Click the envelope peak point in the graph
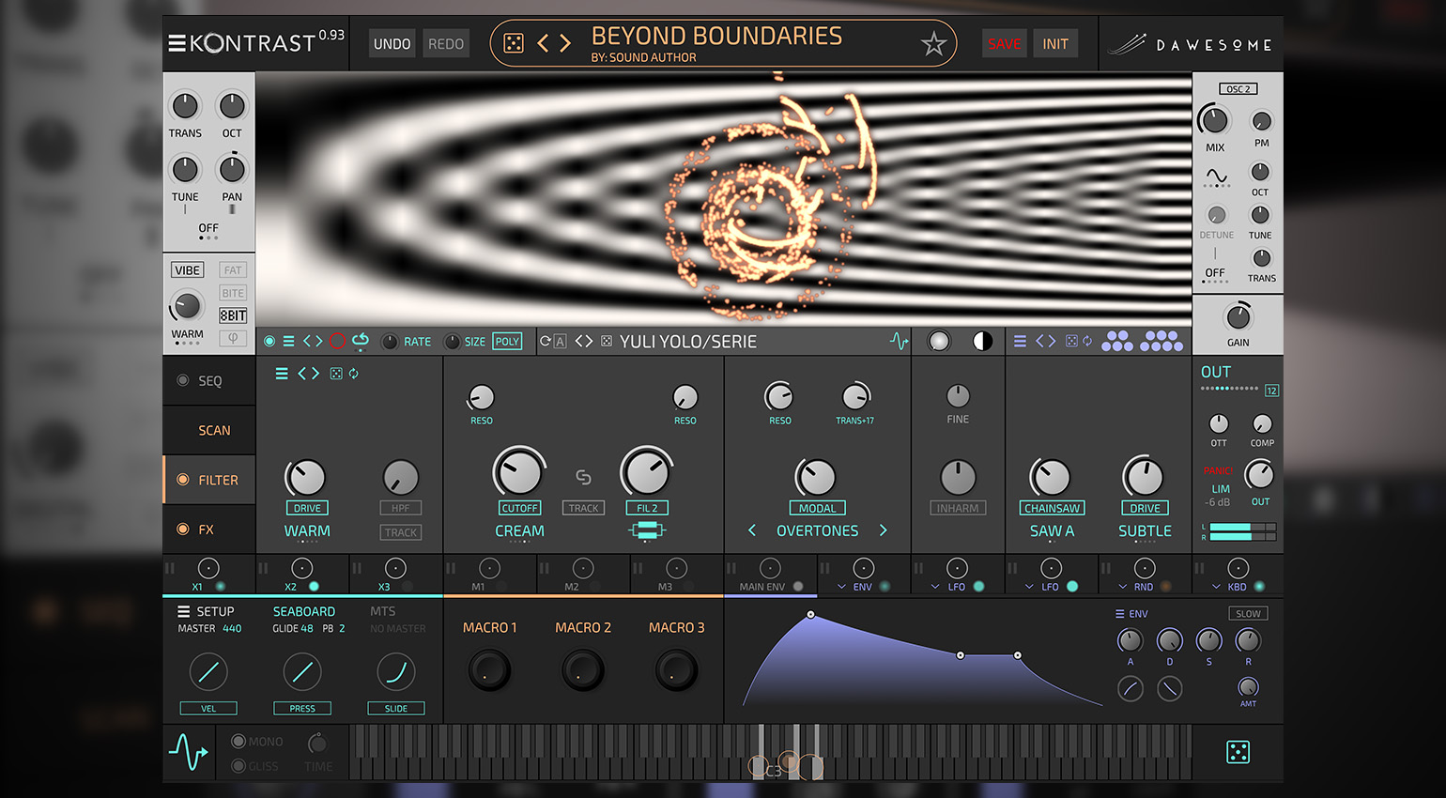 (x=810, y=615)
